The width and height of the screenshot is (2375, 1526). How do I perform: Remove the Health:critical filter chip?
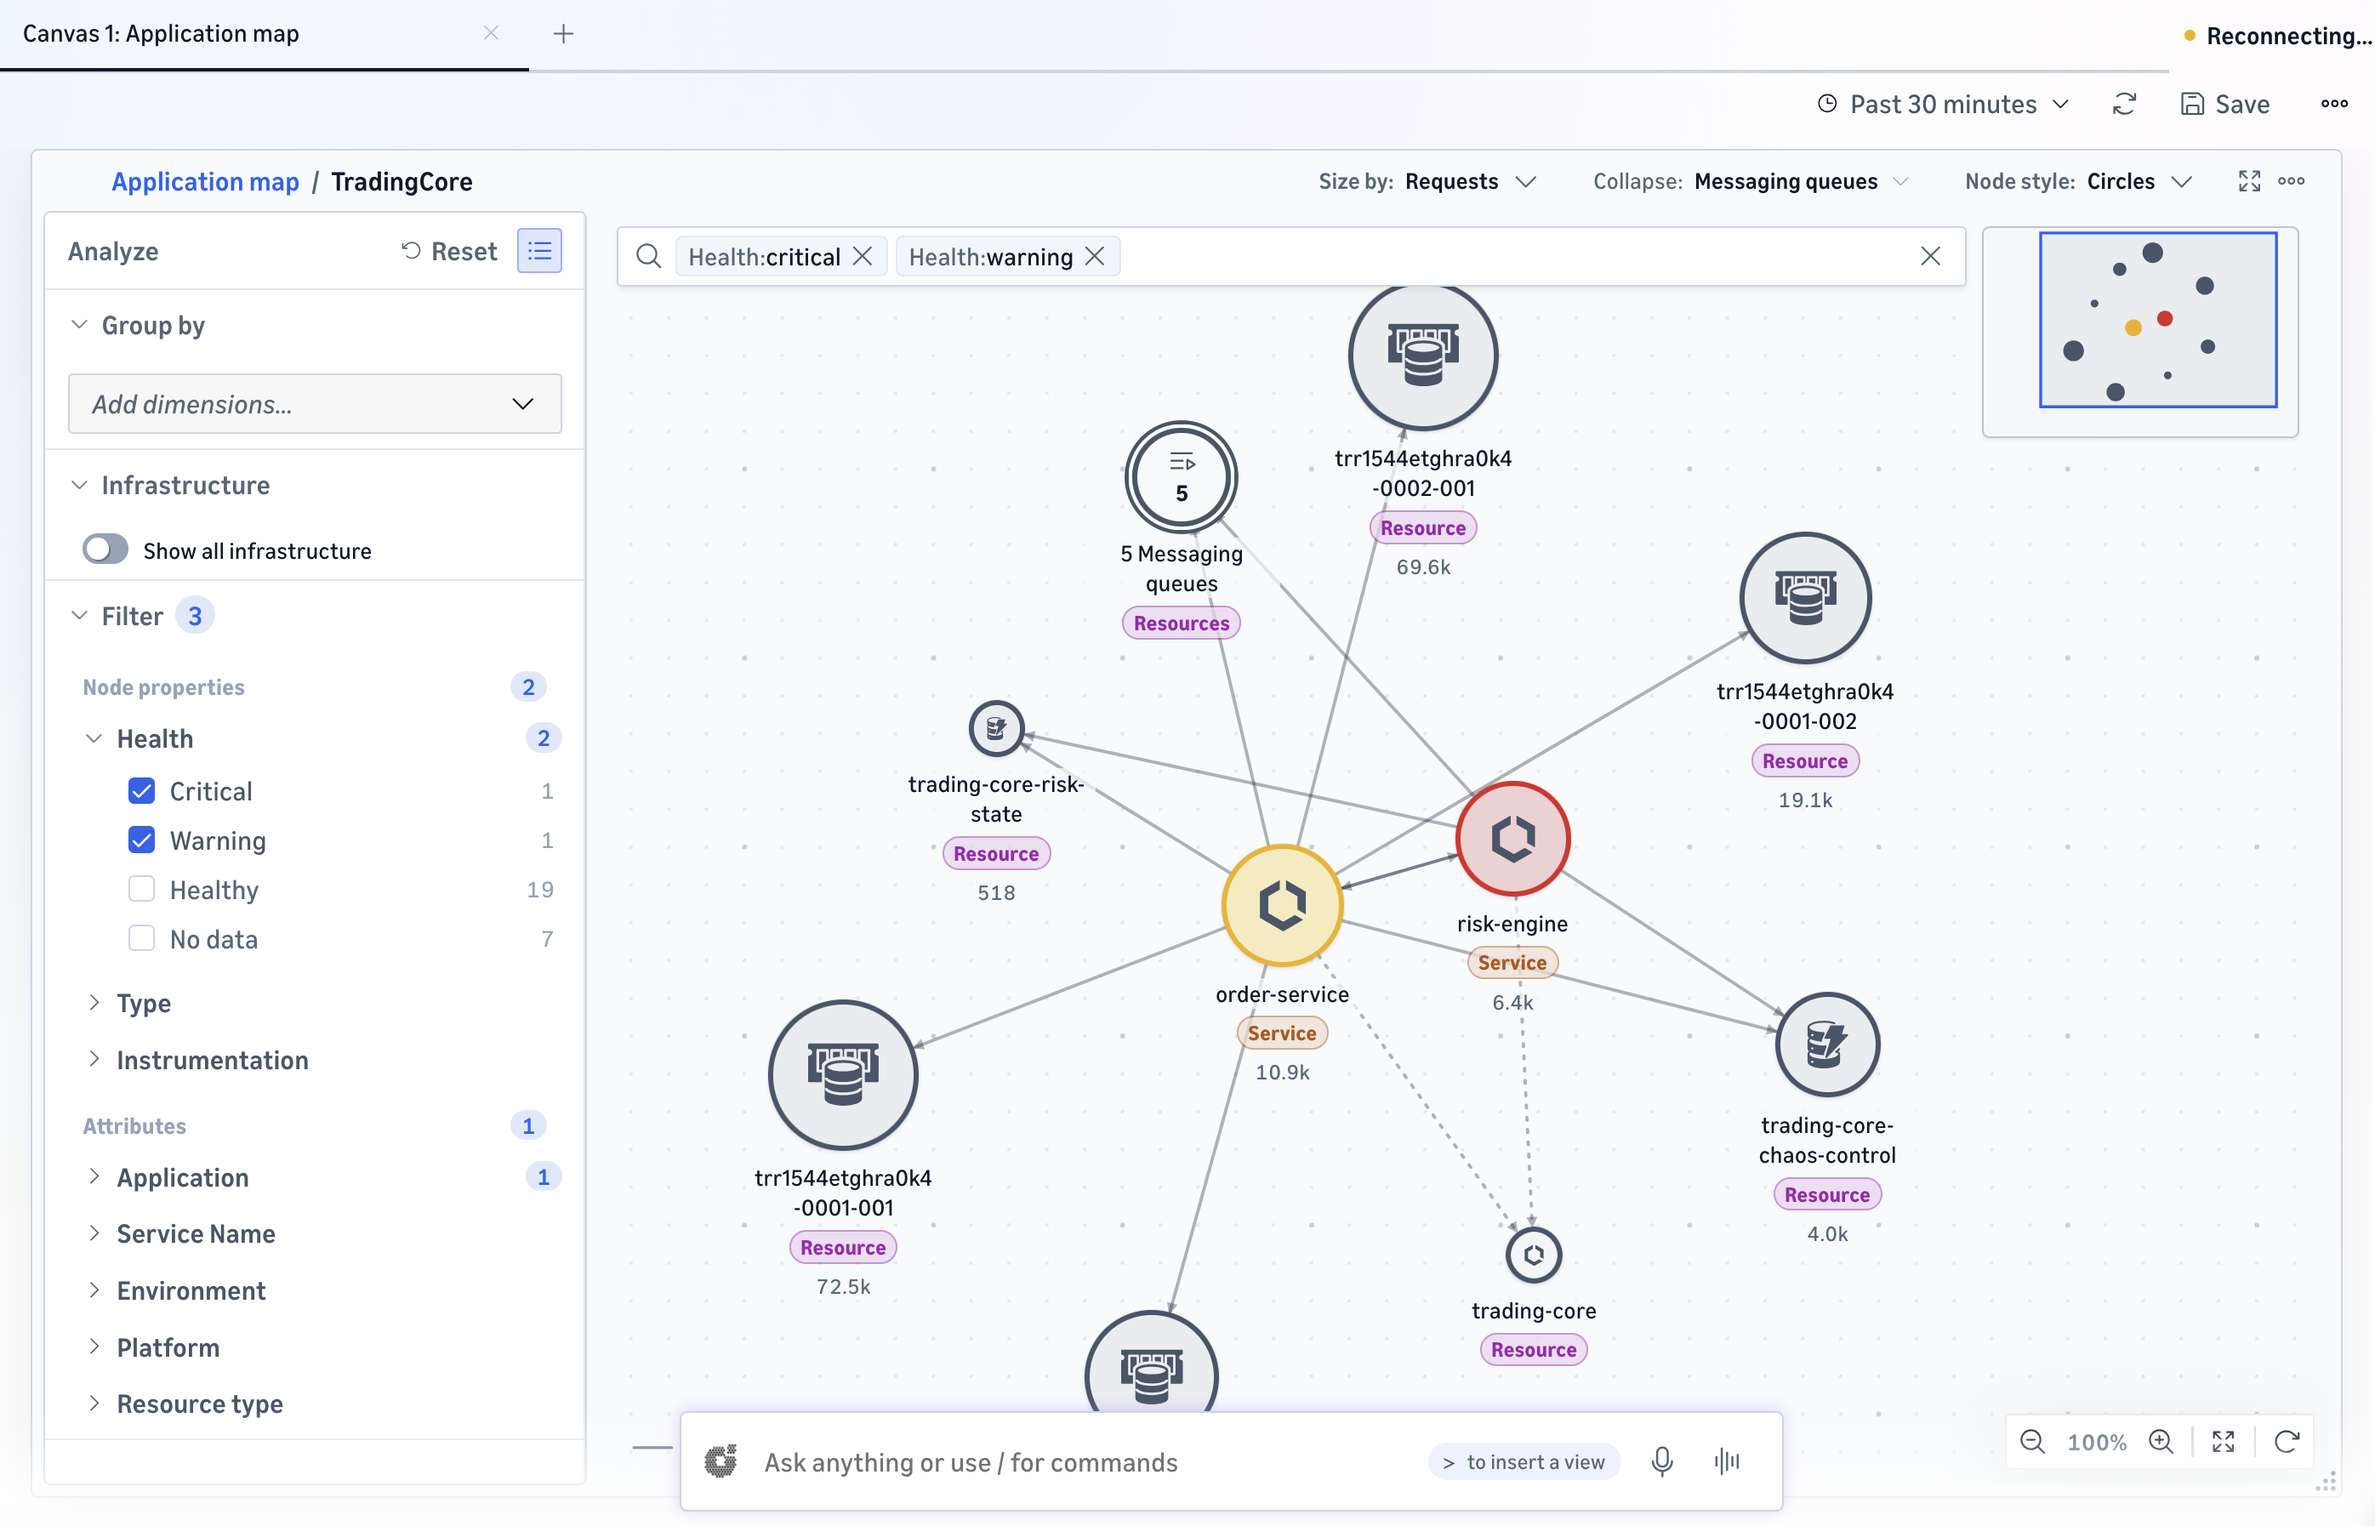coord(863,257)
